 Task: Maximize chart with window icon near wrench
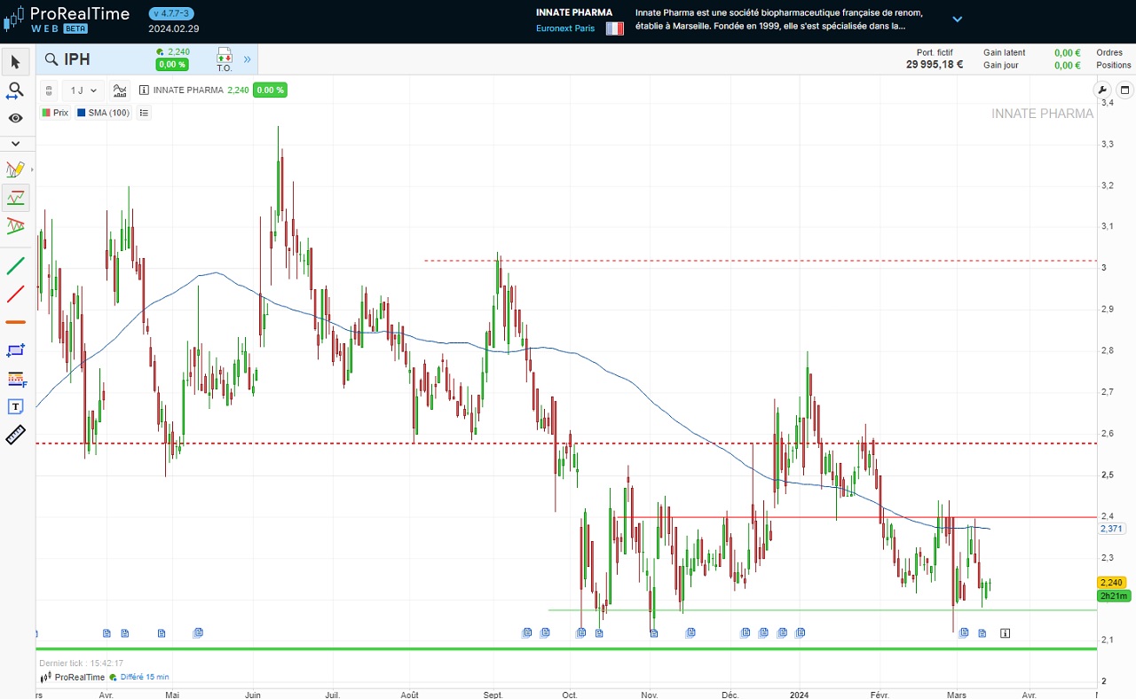1124,90
